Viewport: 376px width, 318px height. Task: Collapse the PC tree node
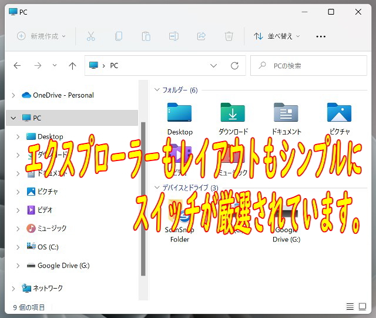pyautogui.click(x=13, y=118)
